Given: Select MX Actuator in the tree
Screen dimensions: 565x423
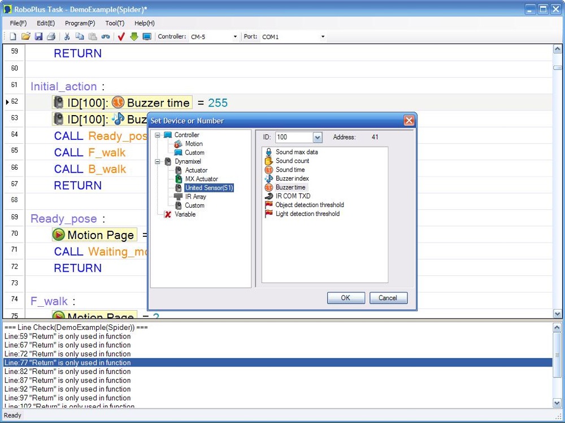Looking at the screenshot, I should tap(202, 179).
